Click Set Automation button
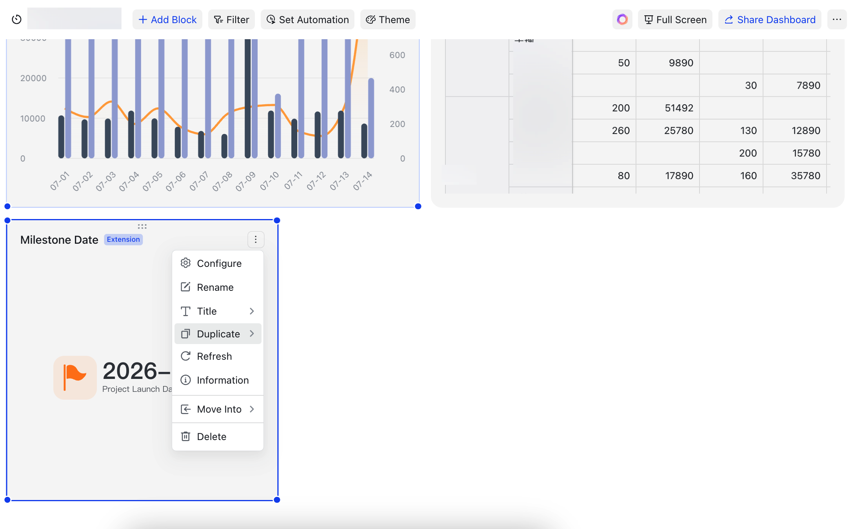Screen dimensions: 854x529 (307, 20)
